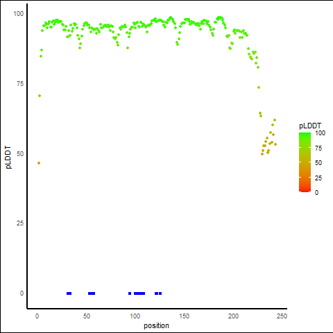Click the green-to-red pLDDT gradient bar
The image size is (333, 333).
305,162
